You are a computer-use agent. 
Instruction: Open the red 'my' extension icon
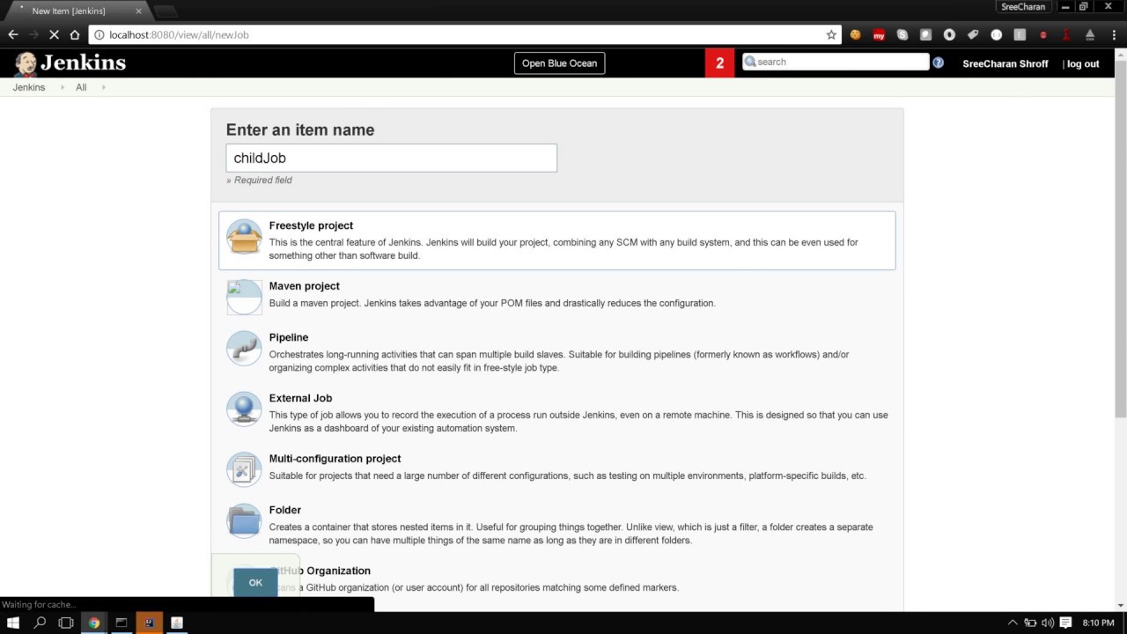[879, 34]
